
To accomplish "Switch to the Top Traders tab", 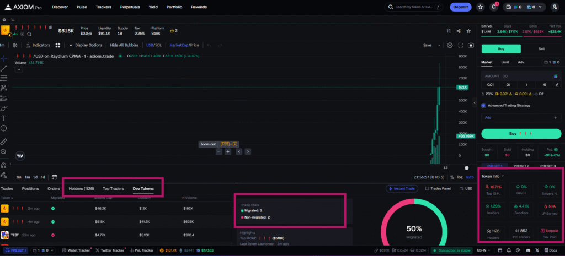I will click(113, 189).
